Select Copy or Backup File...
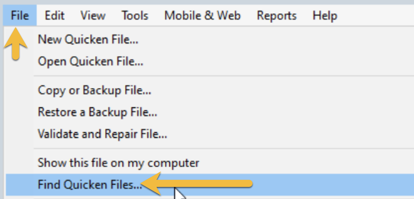The width and height of the screenshot is (414, 199). 95,90
